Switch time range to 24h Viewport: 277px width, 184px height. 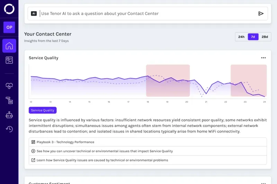(x=241, y=37)
